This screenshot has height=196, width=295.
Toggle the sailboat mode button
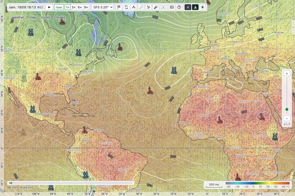click(x=195, y=7)
